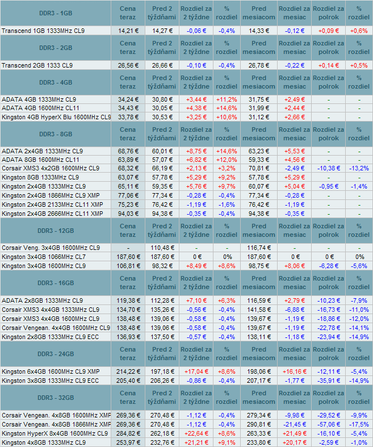Click the '106,81 €' current price
This screenshot has height=447, width=373.
(128, 266)
